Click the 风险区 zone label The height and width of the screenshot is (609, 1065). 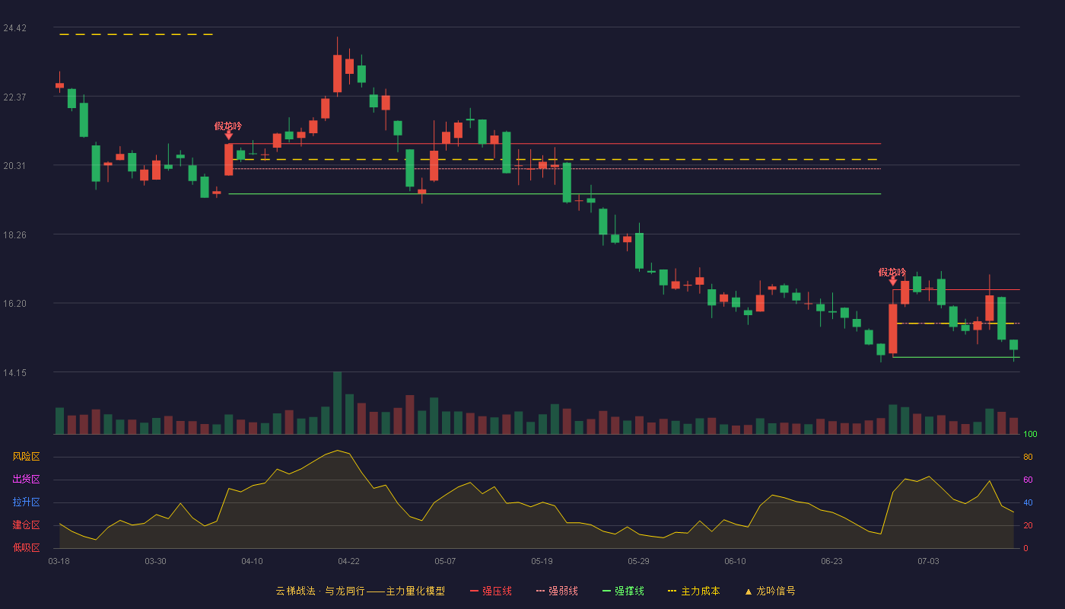26,457
